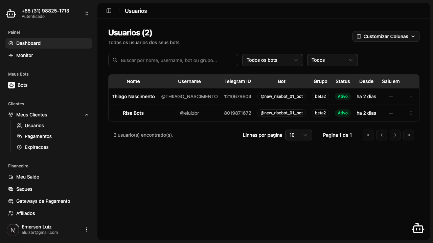
Task: Sort by the Nome column header
Action: coord(133,81)
